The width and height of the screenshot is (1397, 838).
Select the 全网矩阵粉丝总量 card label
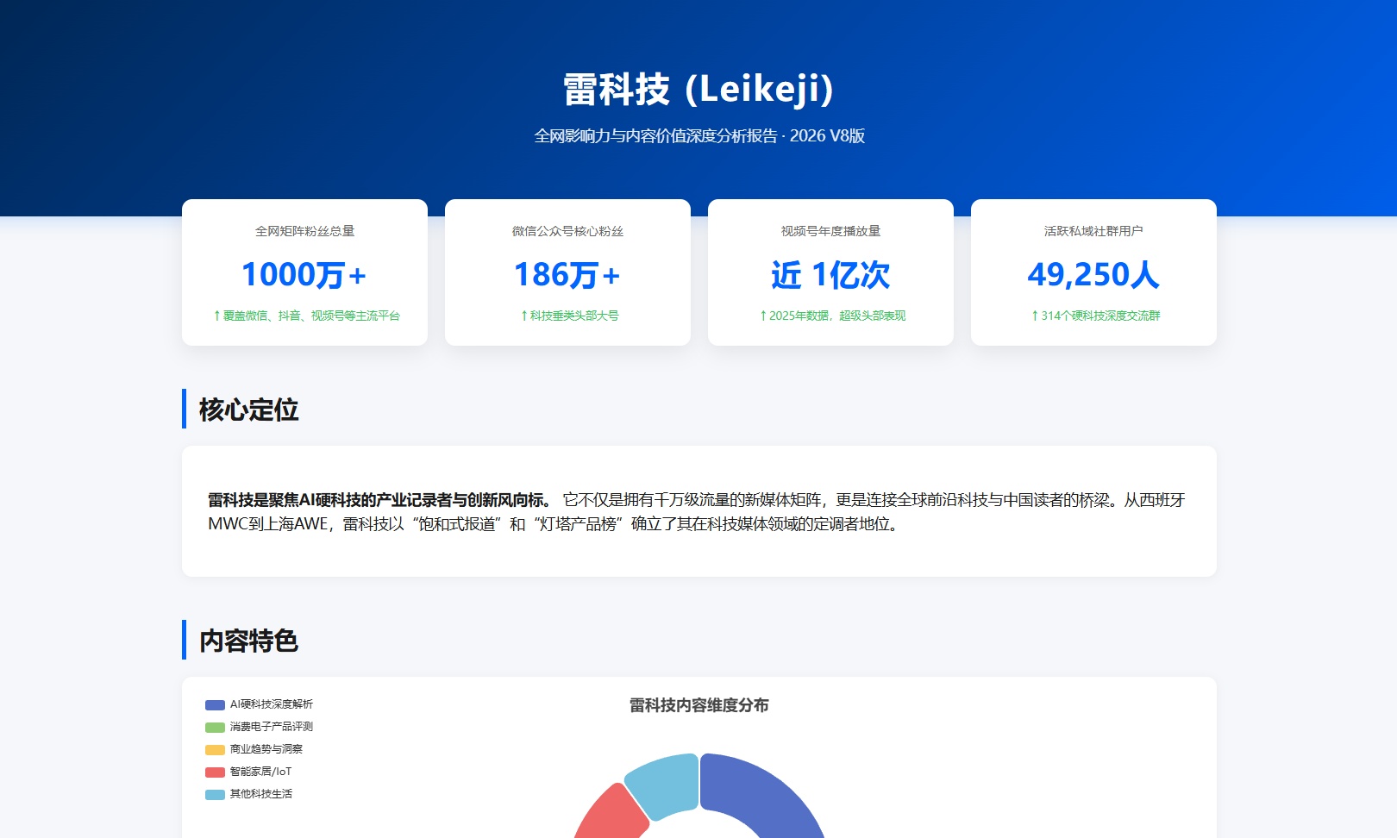tap(304, 231)
